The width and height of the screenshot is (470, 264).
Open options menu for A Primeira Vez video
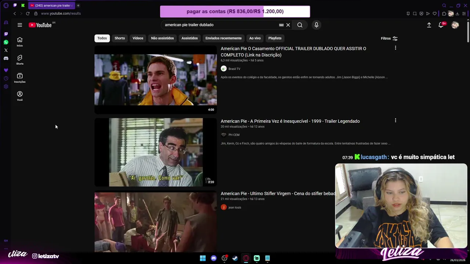coord(395,121)
